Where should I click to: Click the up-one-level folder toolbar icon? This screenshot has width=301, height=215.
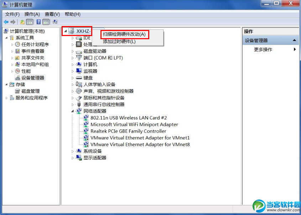[x=22, y=22]
